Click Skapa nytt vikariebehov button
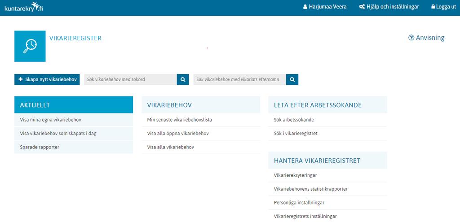The height and width of the screenshot is (222, 460). [47, 79]
